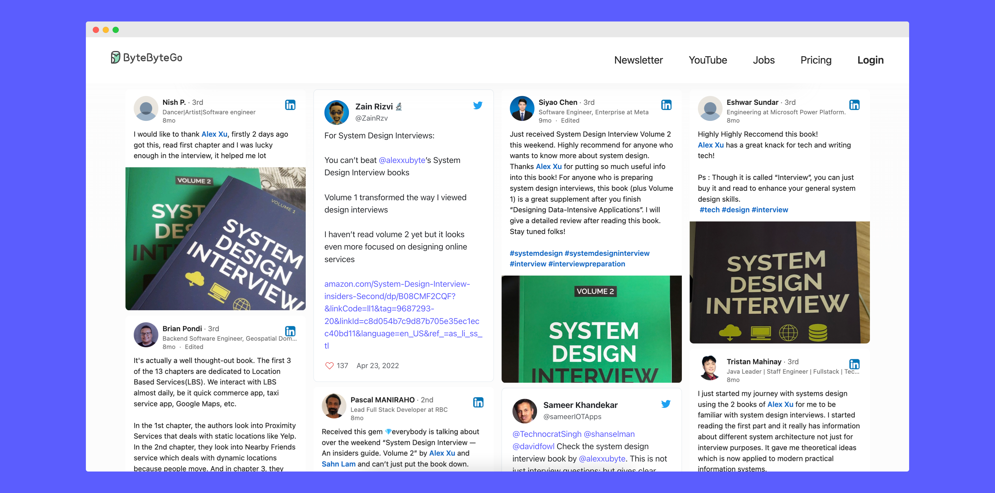Click Tristan Mahinay's profile photo
The width and height of the screenshot is (995, 493).
pyautogui.click(x=710, y=368)
